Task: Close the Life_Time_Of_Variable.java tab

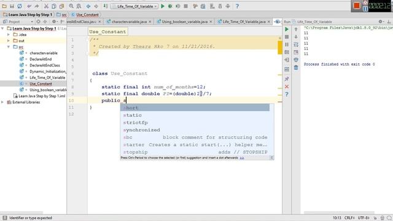Action: (x=269, y=22)
